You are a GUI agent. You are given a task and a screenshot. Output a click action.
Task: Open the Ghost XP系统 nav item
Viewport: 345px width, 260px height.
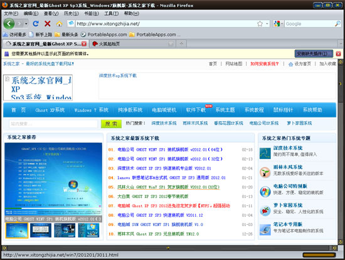50,110
